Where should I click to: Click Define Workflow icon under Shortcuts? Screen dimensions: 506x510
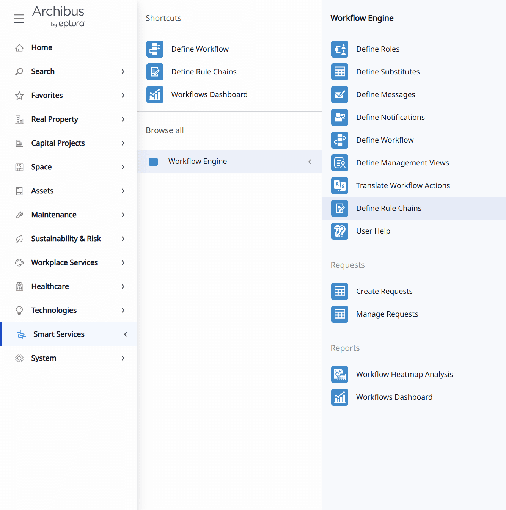tap(155, 49)
